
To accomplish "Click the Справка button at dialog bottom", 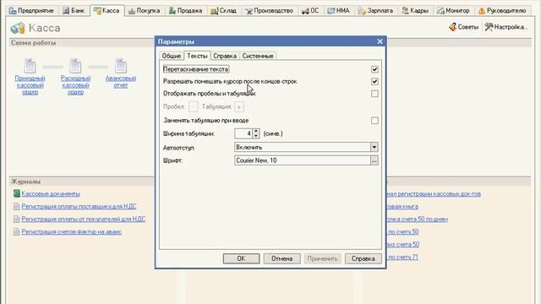I will [x=363, y=258].
